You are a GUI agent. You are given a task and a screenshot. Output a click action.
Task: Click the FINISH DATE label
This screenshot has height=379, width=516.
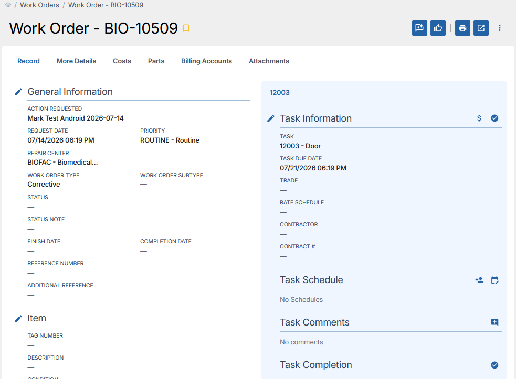44,241
